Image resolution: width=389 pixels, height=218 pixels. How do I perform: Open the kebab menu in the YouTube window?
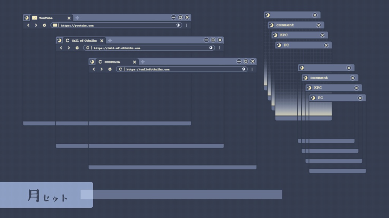point(187,25)
